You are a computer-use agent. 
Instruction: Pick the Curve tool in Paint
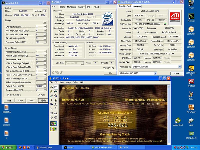click(x=56, y=109)
